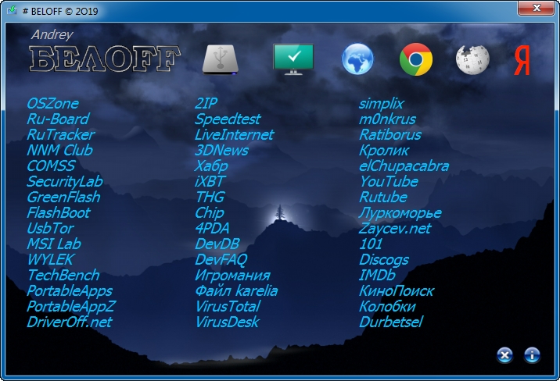Open the PortableApps link
The image size is (560, 381).
(x=70, y=290)
